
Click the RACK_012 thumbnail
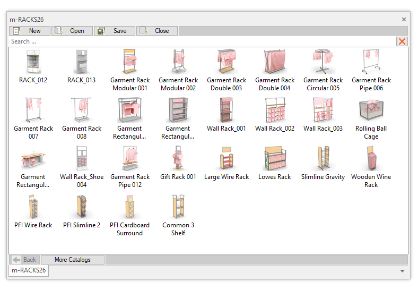click(33, 63)
